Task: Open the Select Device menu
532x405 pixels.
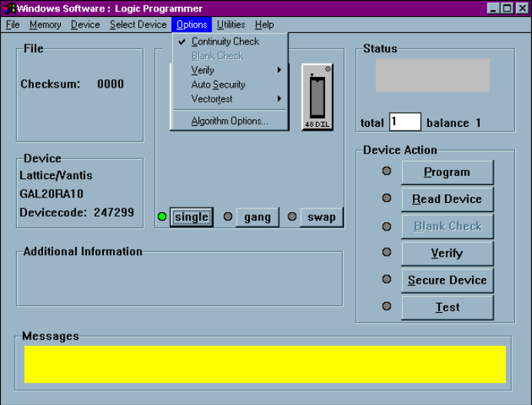Action: [138, 25]
